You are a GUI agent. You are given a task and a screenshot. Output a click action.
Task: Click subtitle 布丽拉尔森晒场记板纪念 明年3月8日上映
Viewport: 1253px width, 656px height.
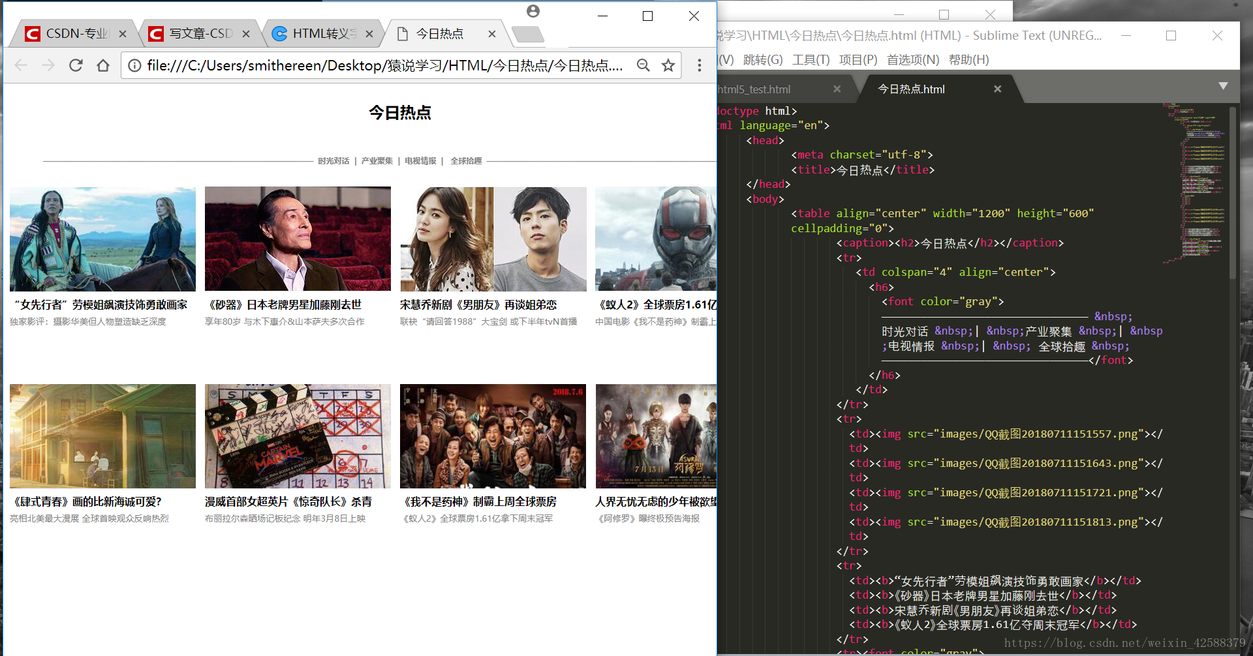pos(285,518)
